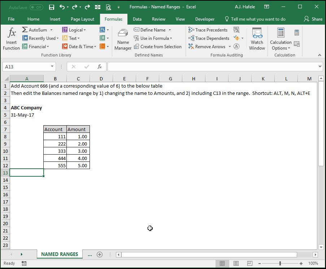
Task: Click Trace Dependents
Action: tap(209, 38)
